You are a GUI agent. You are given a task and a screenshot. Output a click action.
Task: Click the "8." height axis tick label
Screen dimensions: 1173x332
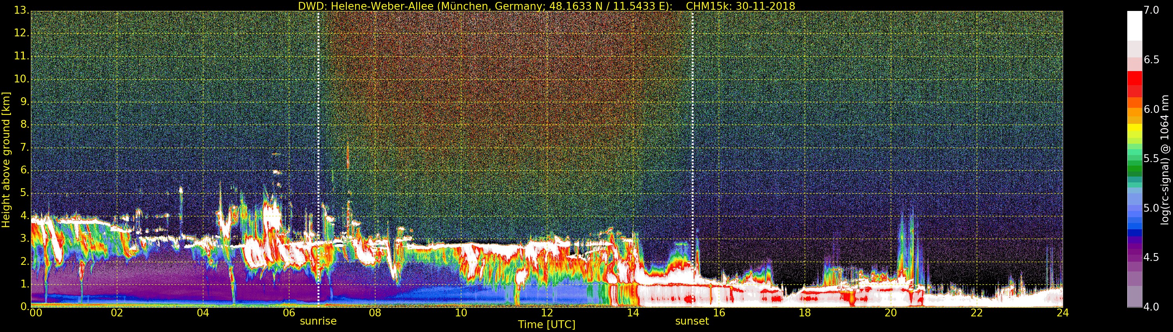pos(25,125)
